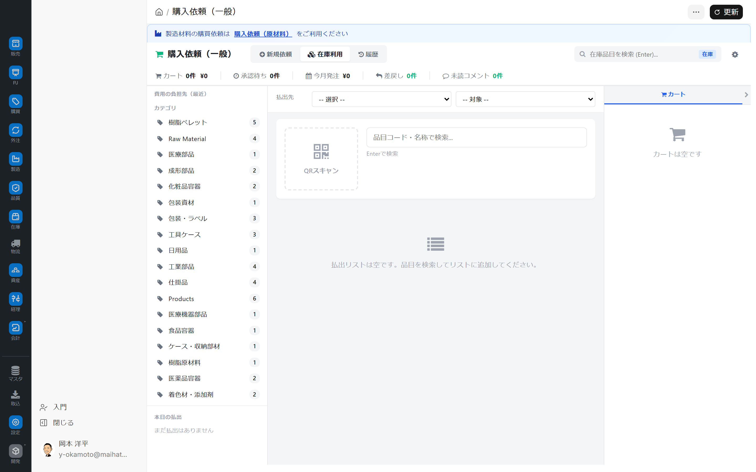
Task: Select the 樹脂ペレット category
Action: pos(187,122)
